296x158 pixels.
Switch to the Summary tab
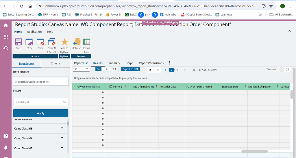[114, 63]
